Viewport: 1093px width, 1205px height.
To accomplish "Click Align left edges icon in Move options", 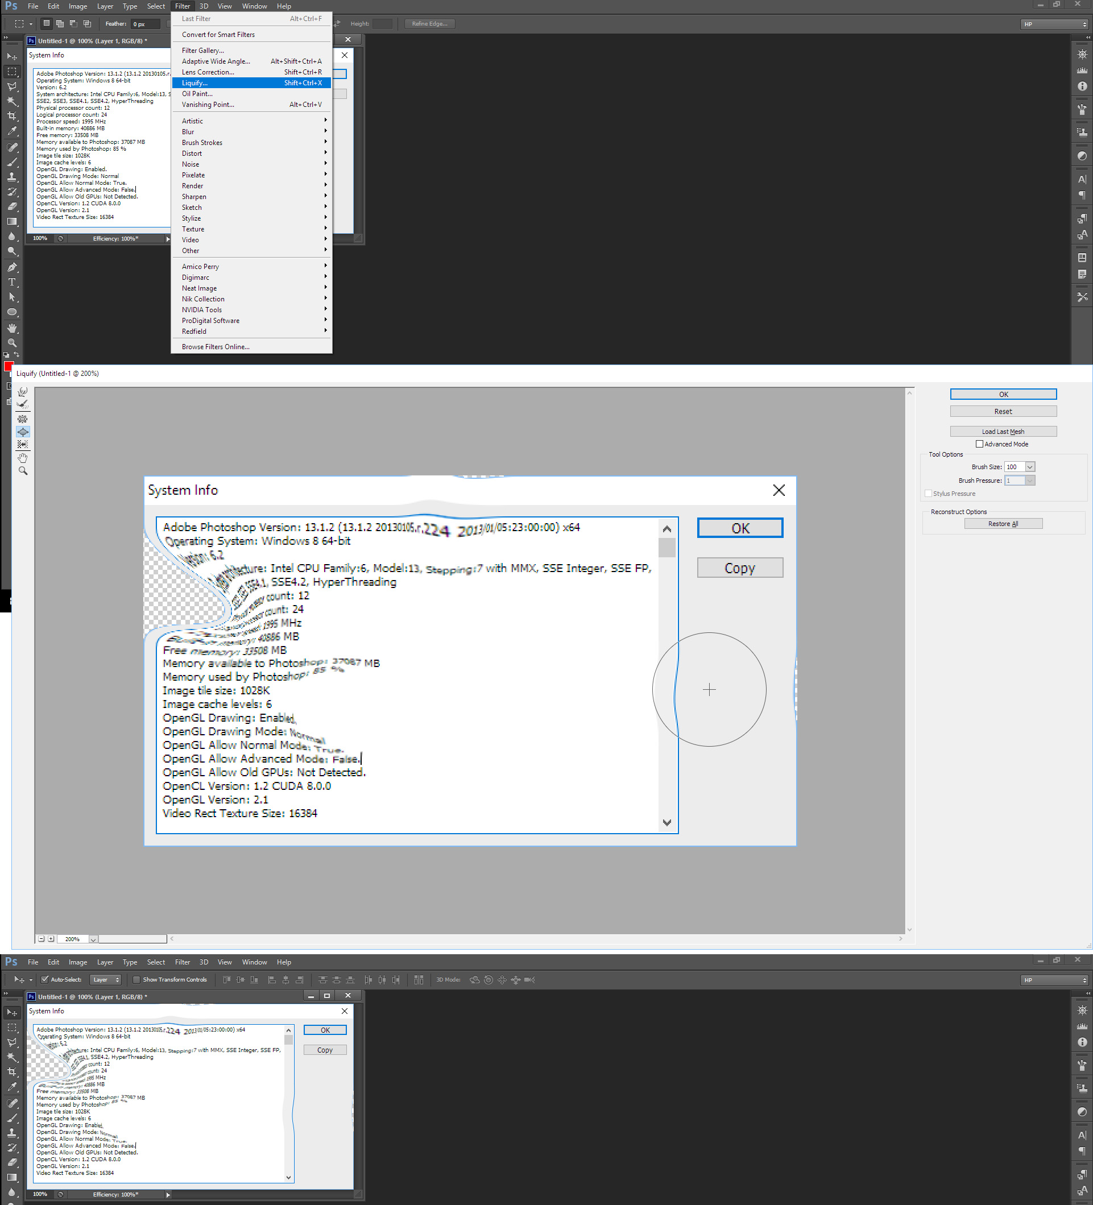I will (271, 980).
